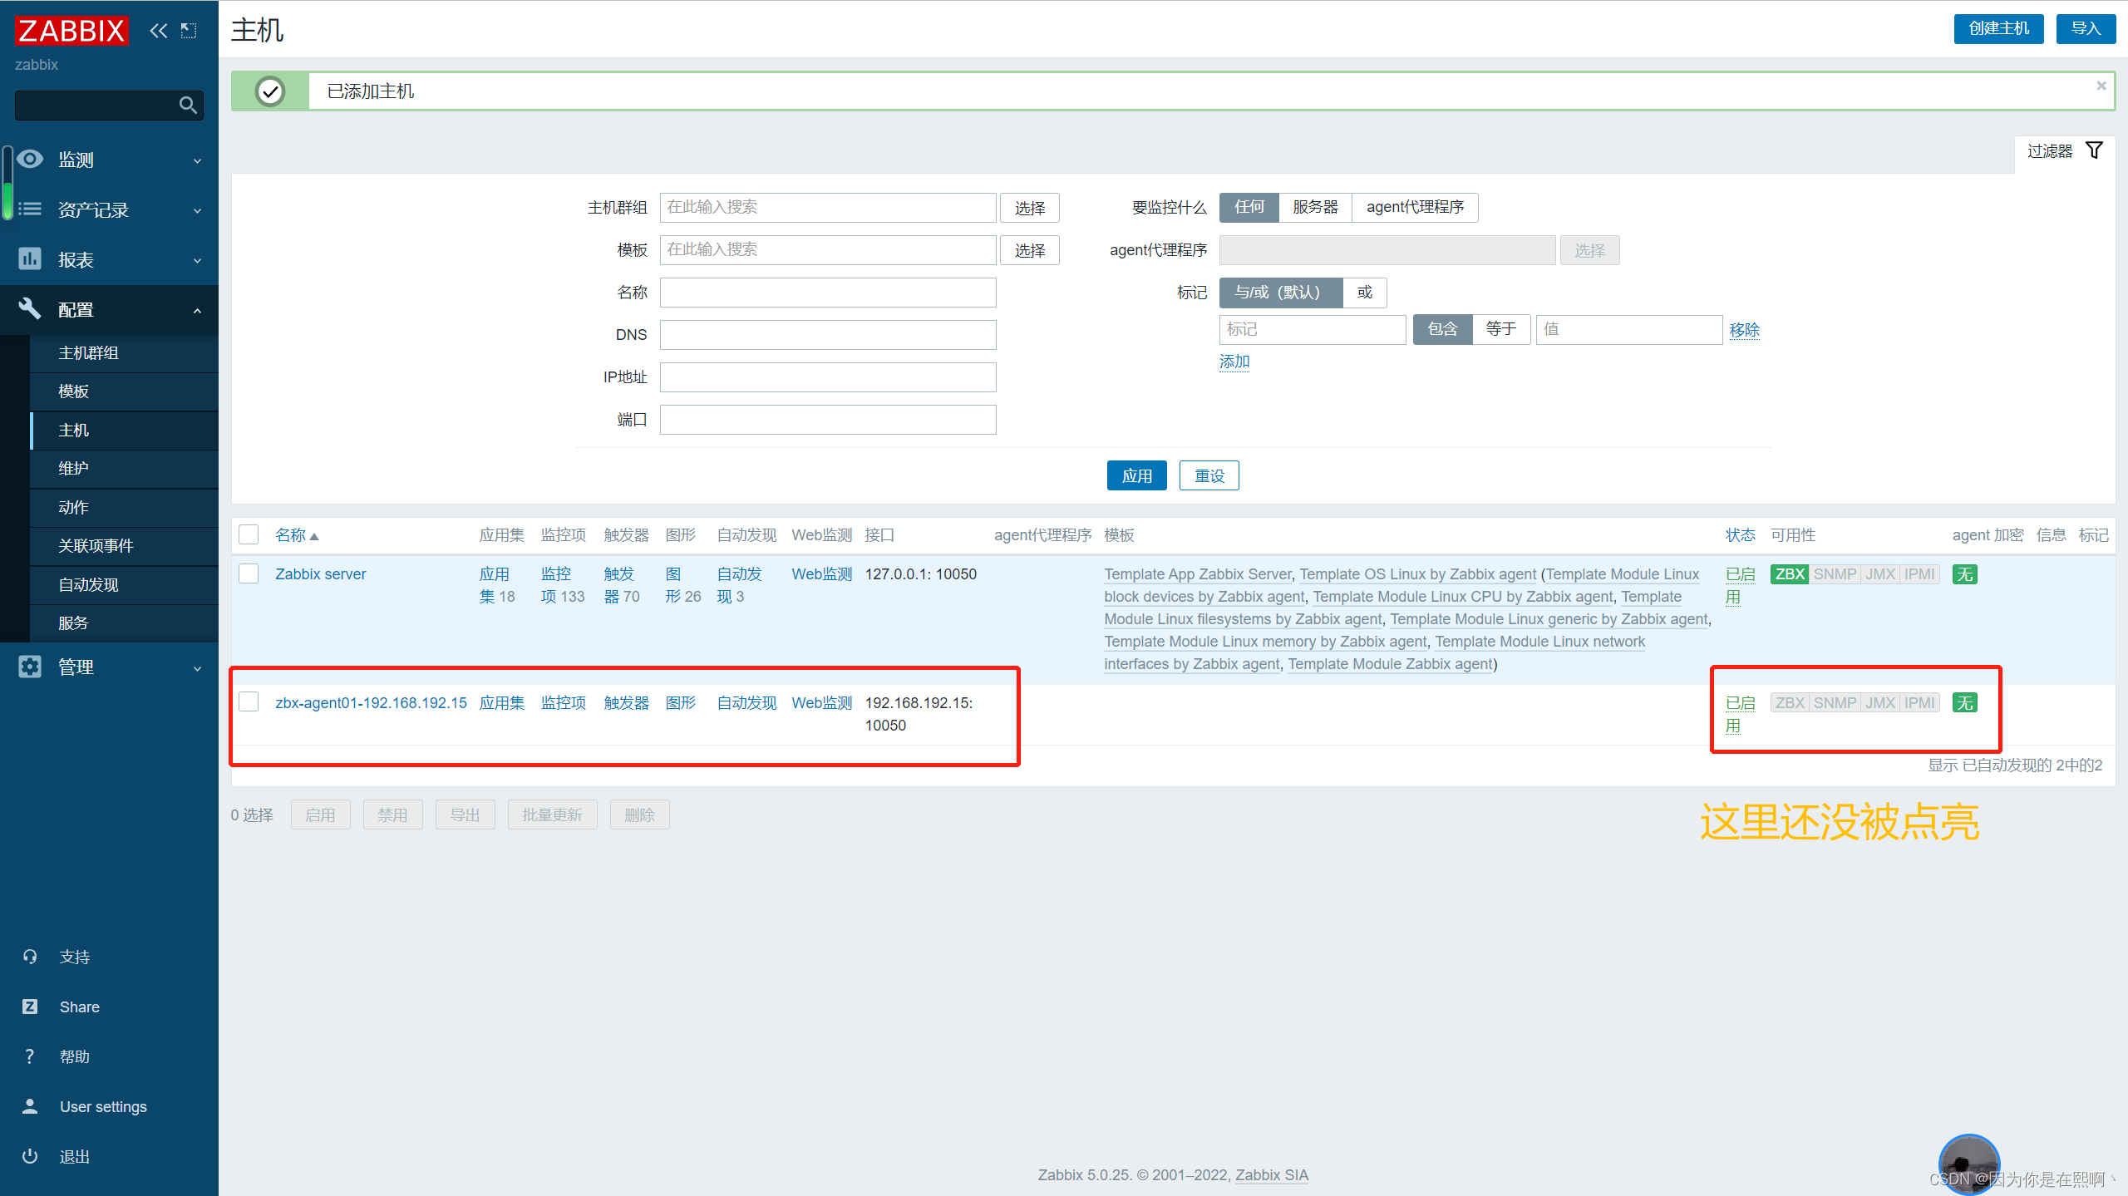Click the list icon for 资产记录

[x=30, y=209]
